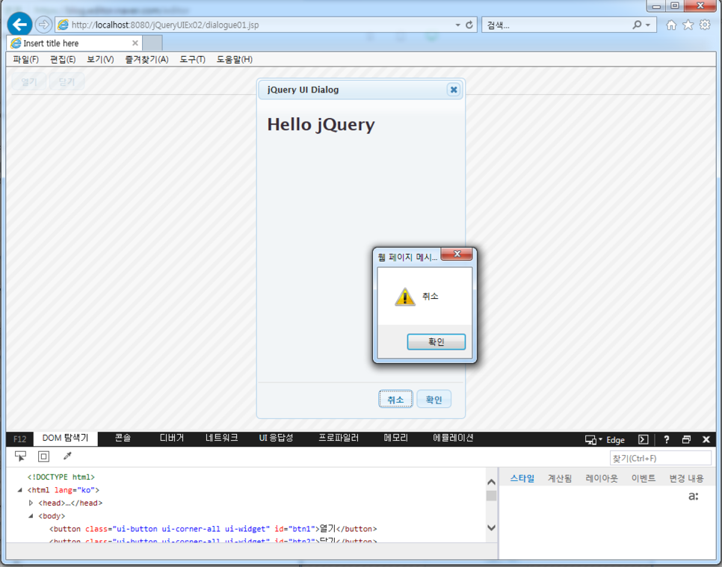Click 확인 in the web page message box
Screen dimensions: 722x567
click(436, 341)
